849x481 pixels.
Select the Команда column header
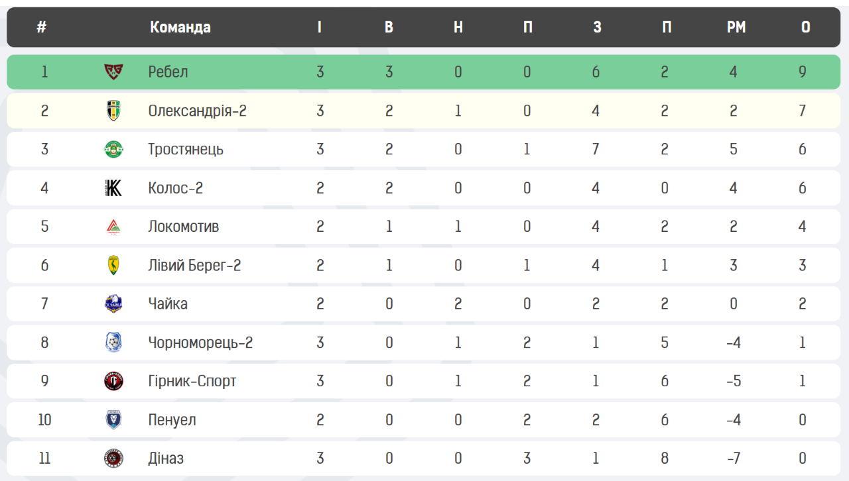pos(180,27)
